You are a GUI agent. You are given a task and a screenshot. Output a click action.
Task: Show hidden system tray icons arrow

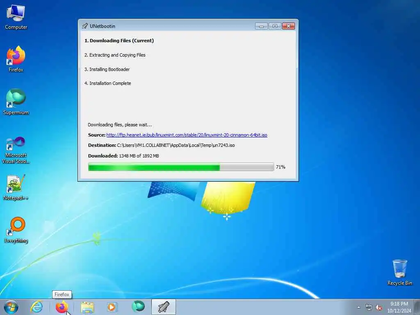coord(358,308)
